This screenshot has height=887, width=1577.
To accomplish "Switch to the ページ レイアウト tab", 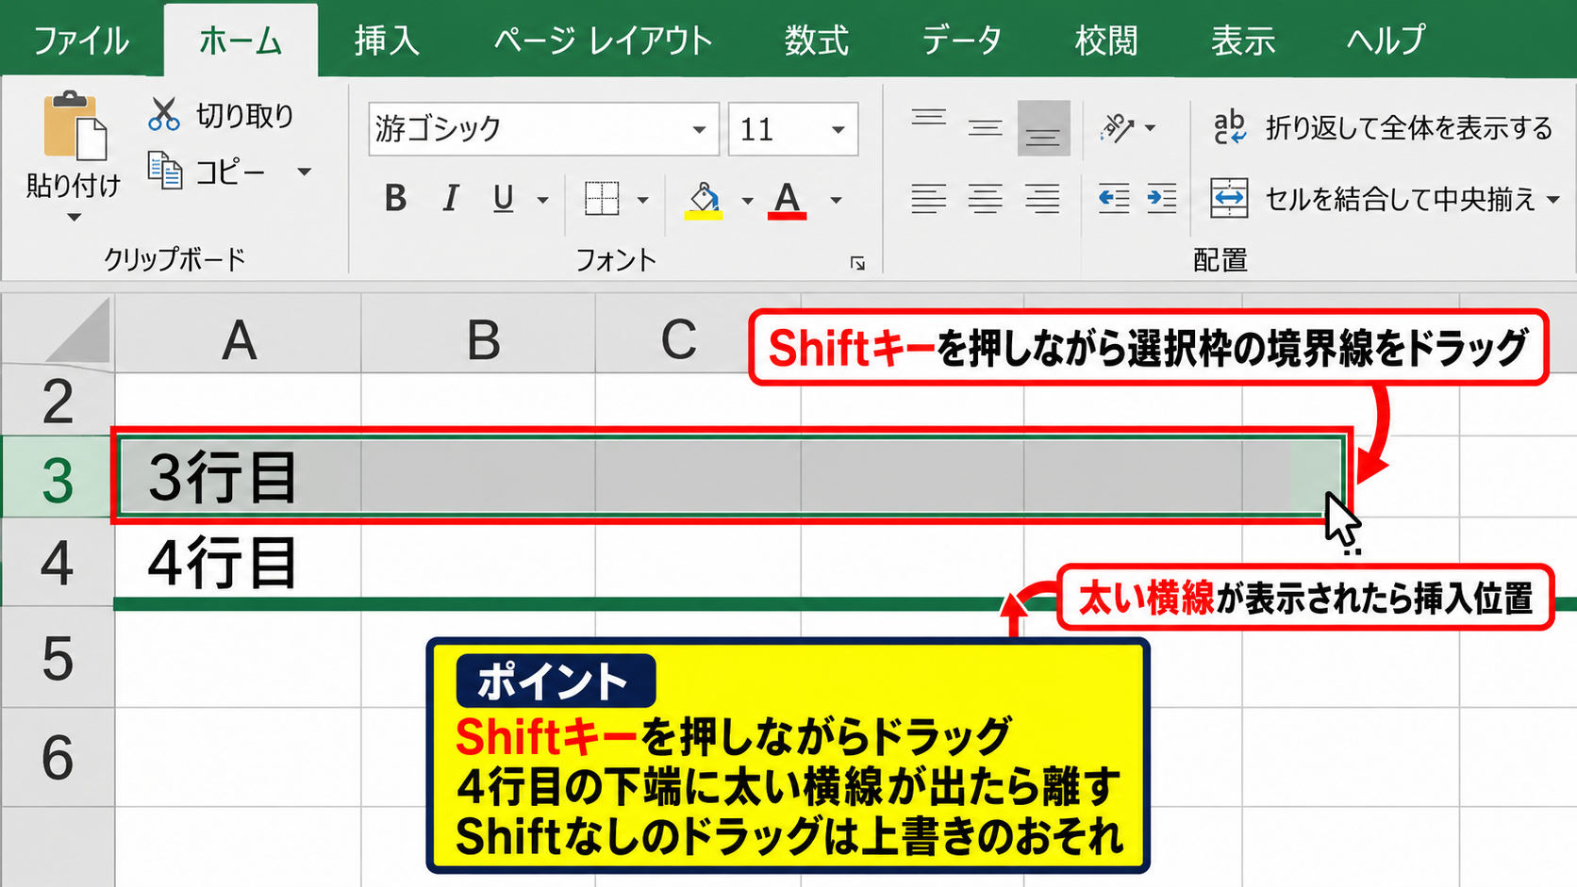I will [x=604, y=41].
